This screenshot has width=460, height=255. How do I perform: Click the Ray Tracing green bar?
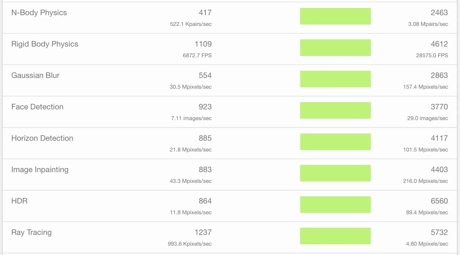tap(335, 236)
